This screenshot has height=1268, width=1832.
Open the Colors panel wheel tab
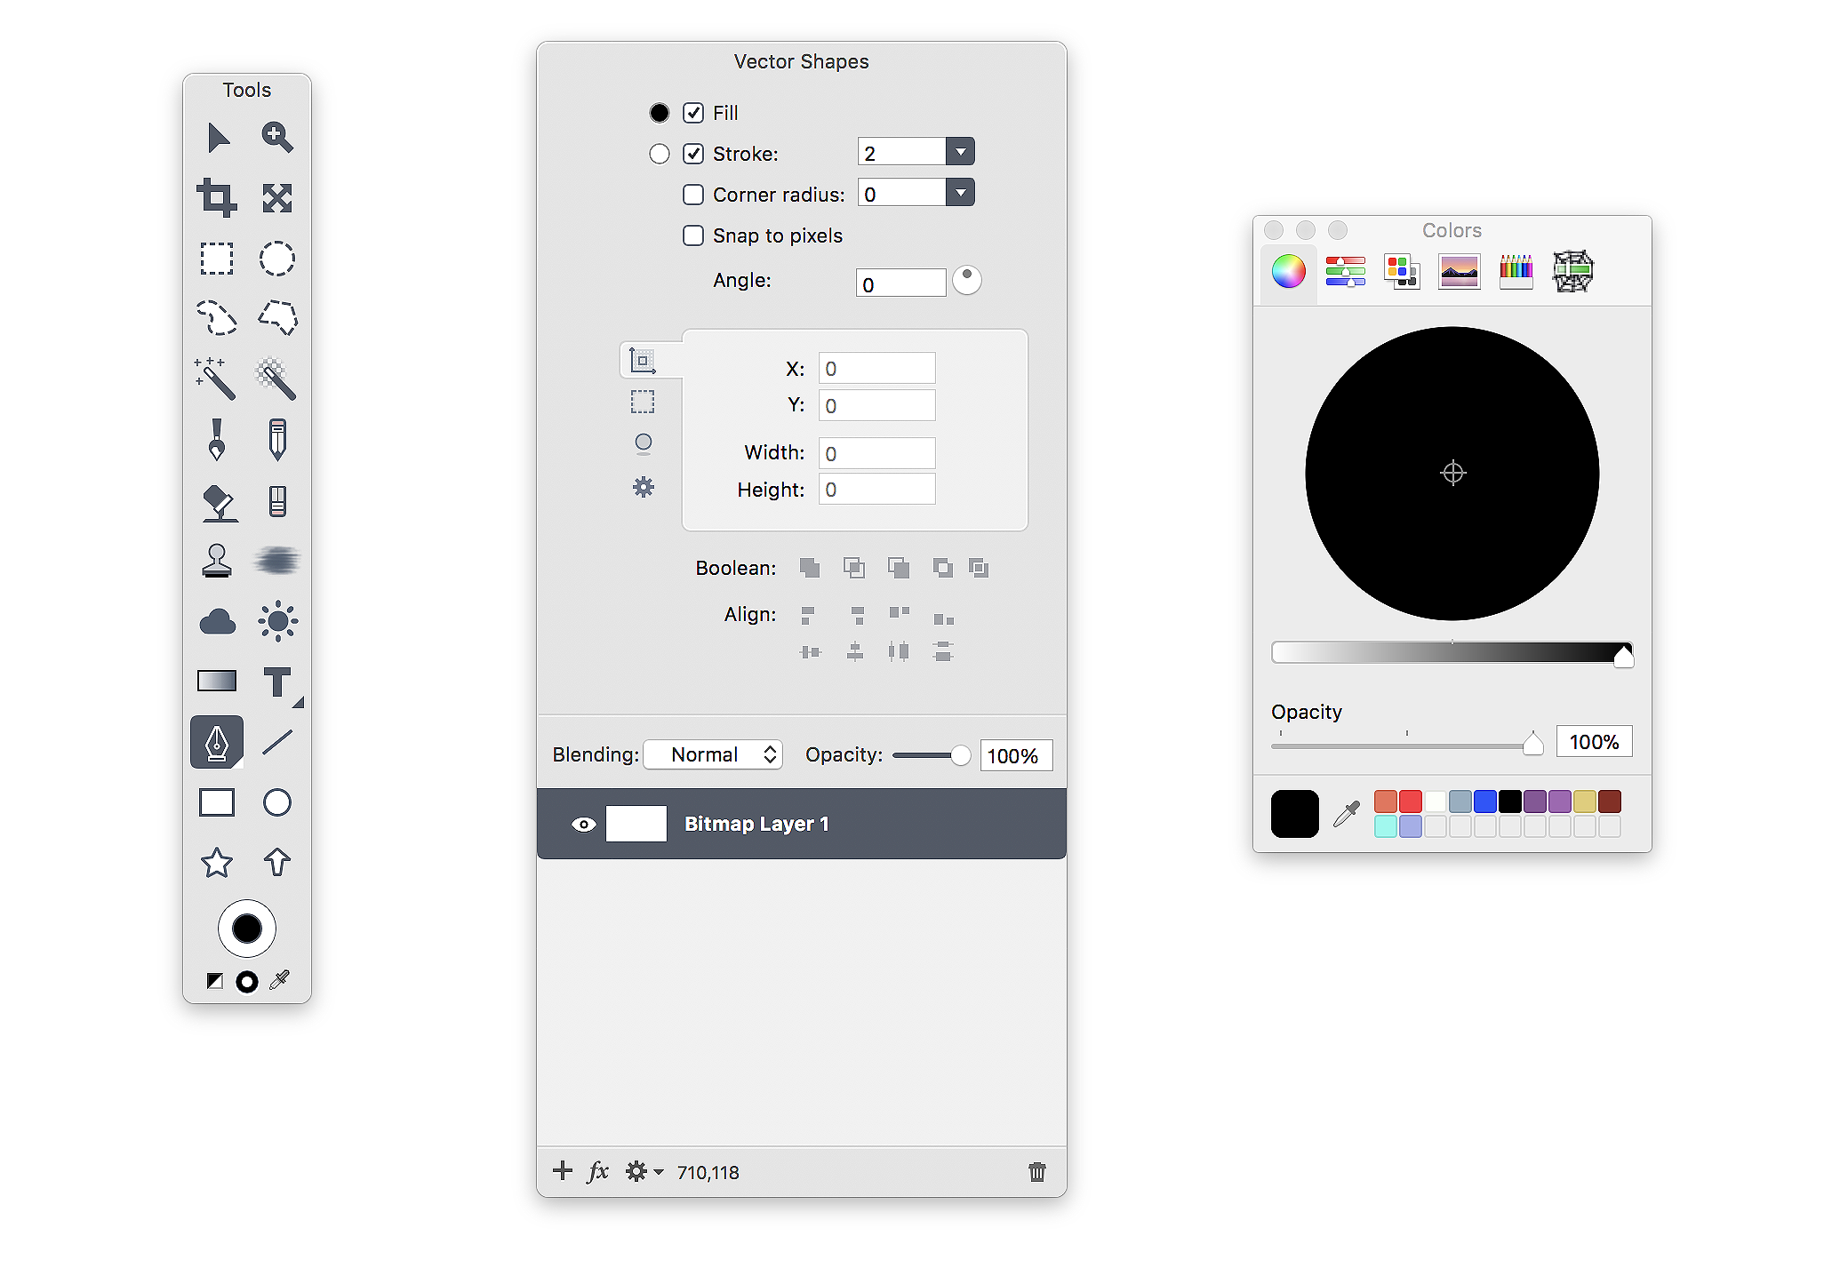coord(1288,270)
